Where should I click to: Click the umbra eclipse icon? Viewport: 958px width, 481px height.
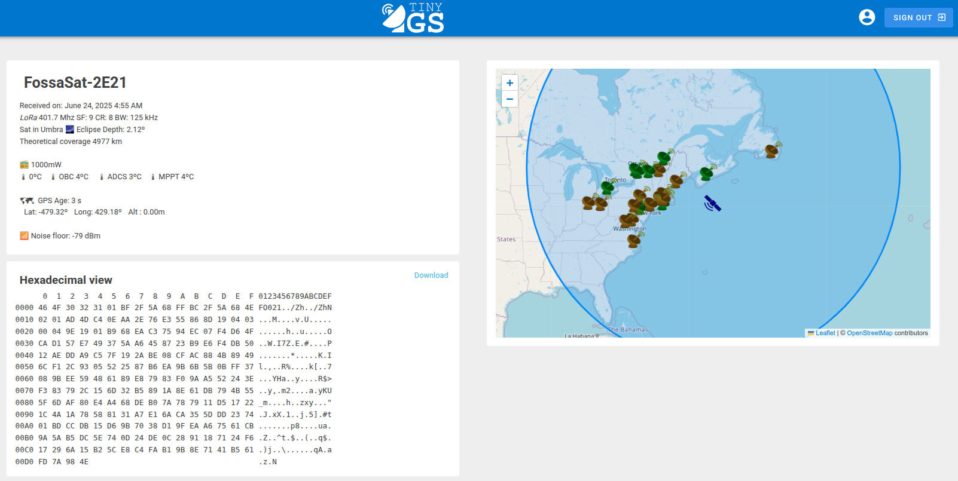tap(70, 129)
